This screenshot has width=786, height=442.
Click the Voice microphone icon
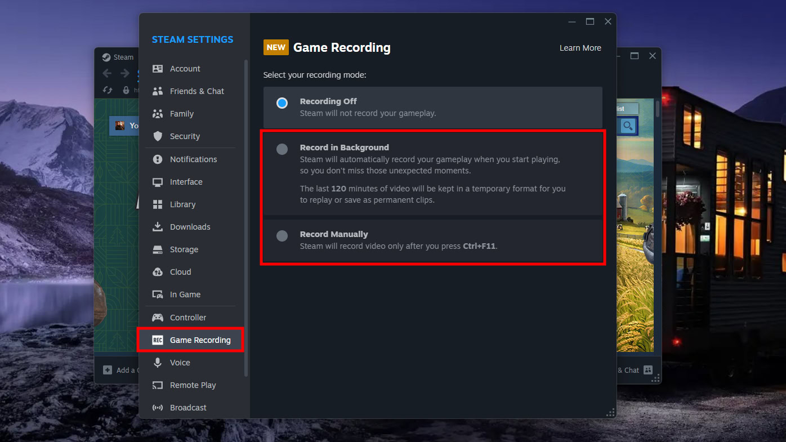click(158, 363)
